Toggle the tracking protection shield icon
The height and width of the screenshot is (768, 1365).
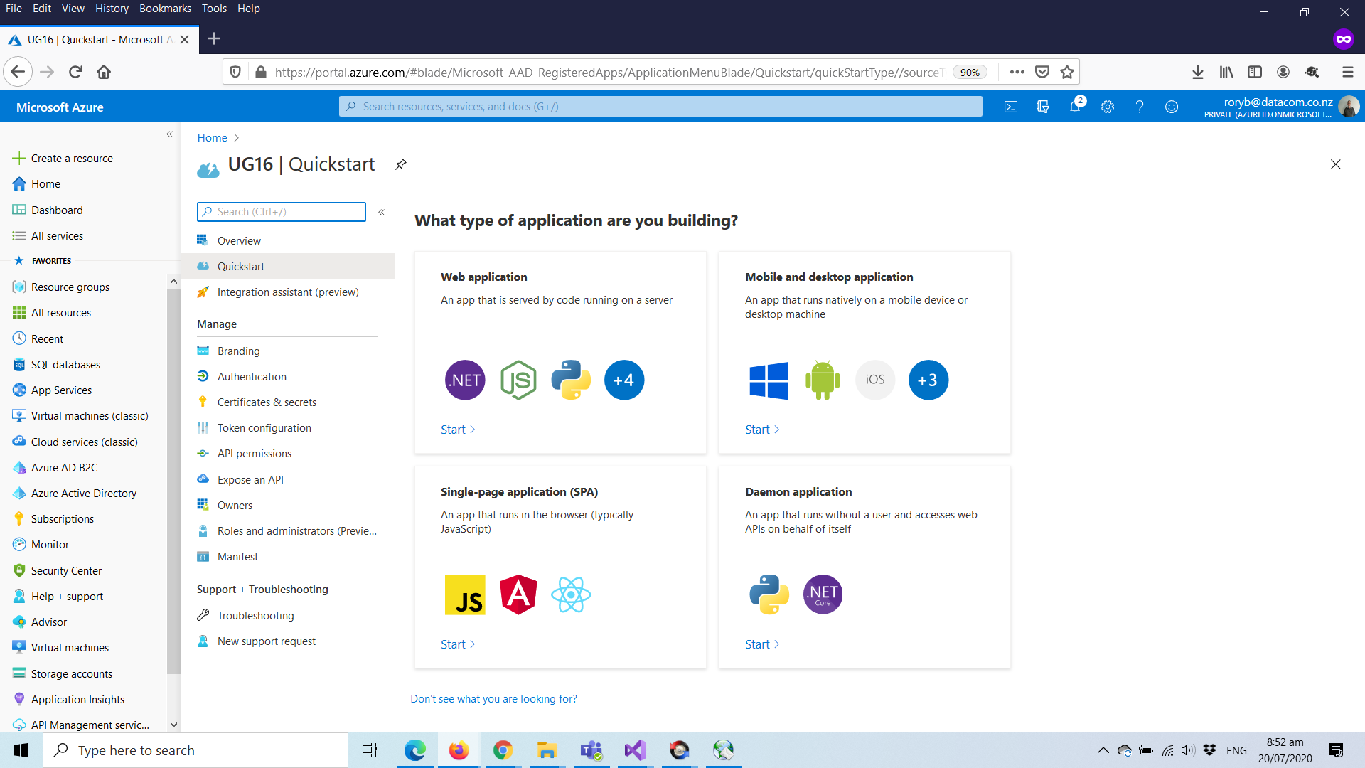pos(235,71)
